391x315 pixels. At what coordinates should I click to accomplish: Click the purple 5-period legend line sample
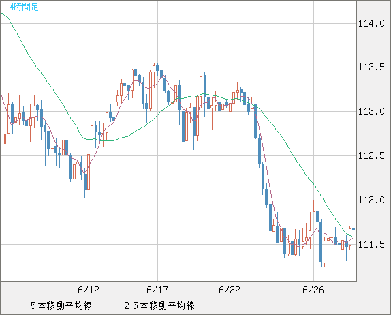[x=18, y=305]
